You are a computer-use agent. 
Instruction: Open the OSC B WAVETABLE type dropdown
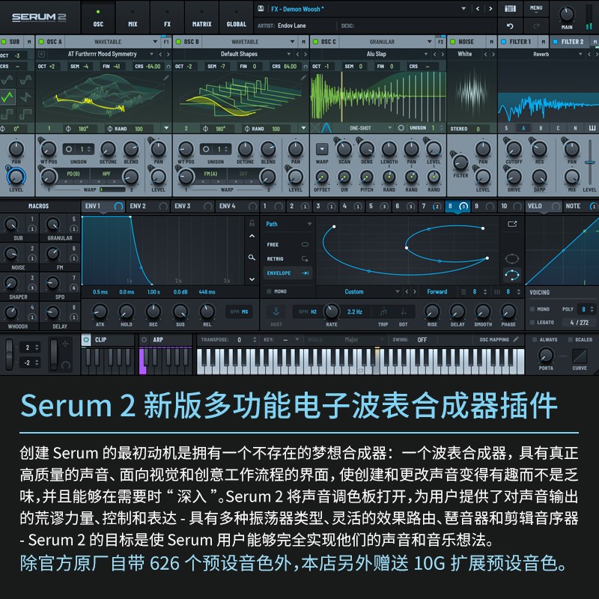[x=292, y=42]
